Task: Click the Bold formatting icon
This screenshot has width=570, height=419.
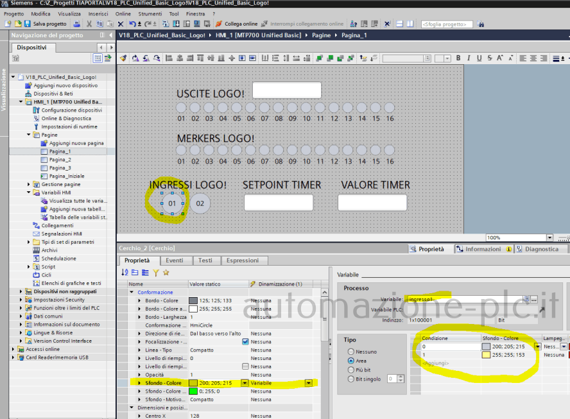Action: click(458, 58)
